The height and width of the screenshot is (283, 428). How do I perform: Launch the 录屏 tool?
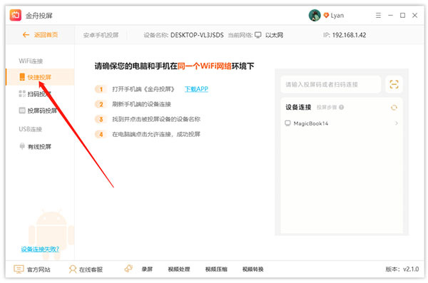(138, 269)
